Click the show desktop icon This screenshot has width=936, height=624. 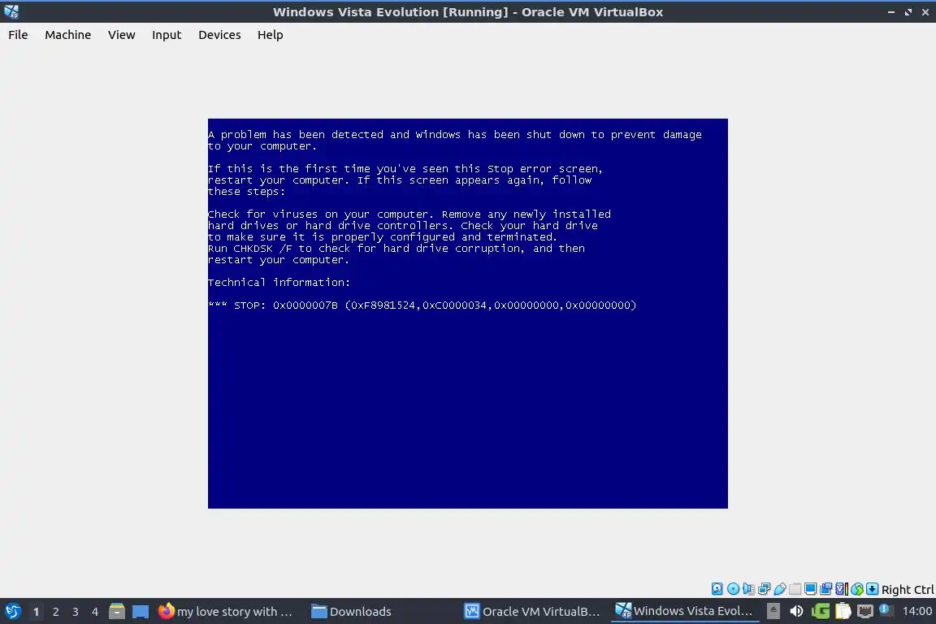pyautogui.click(x=141, y=612)
